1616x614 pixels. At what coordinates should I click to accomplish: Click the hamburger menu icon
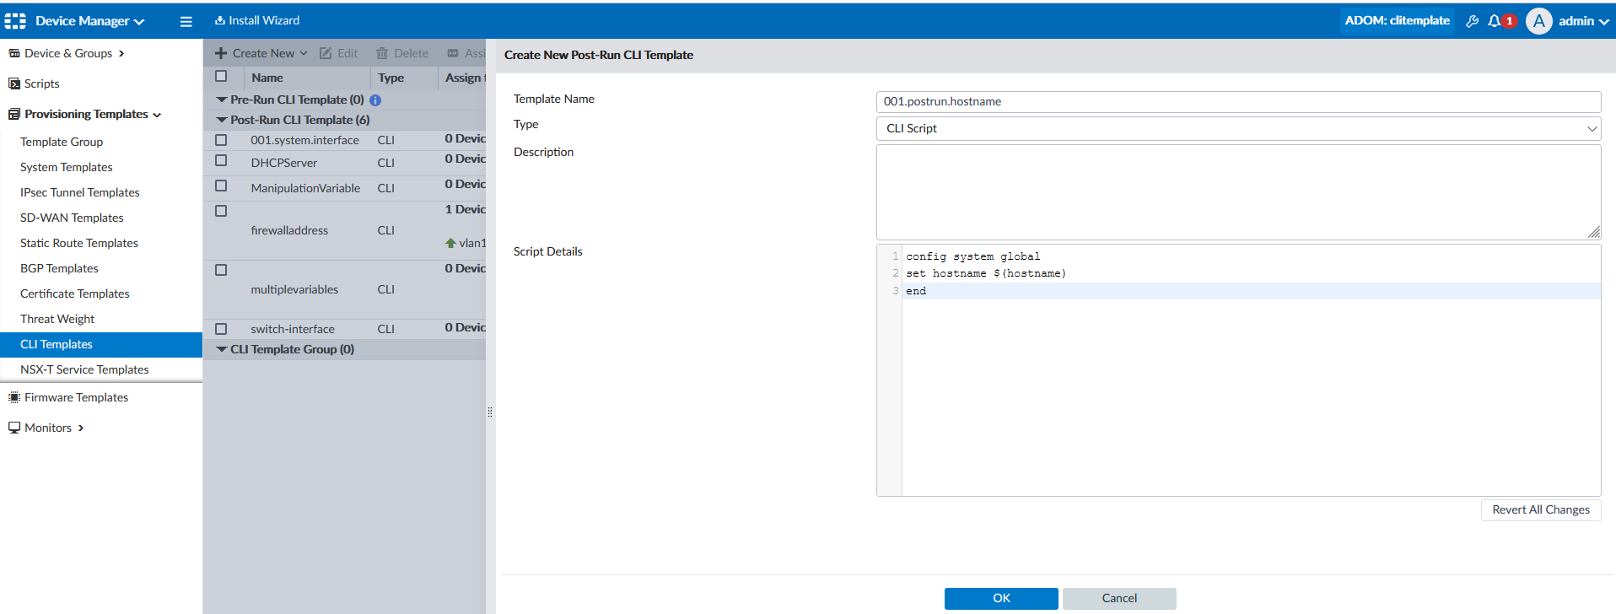tap(186, 21)
